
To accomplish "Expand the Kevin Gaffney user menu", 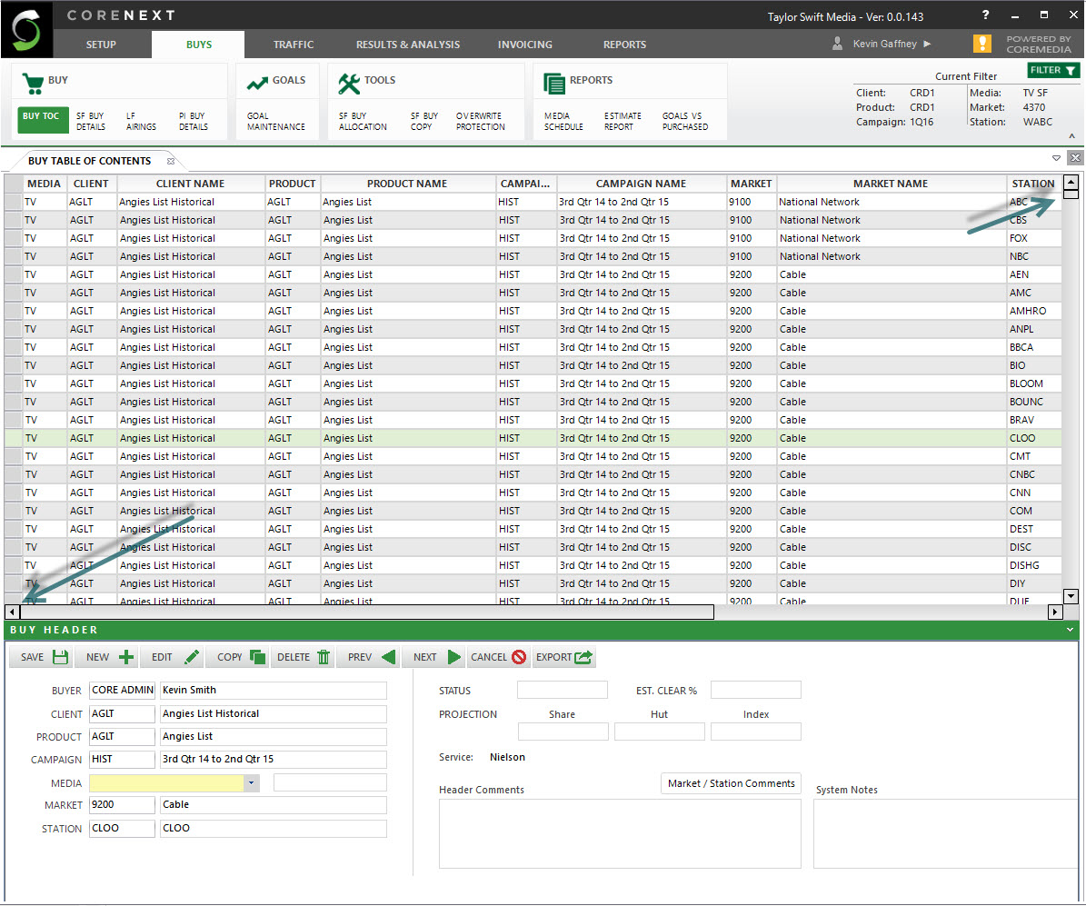I will (x=927, y=44).
